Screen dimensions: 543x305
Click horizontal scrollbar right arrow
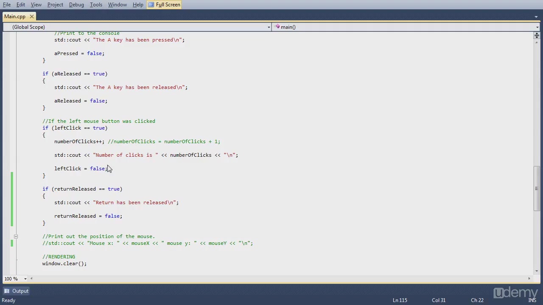click(529, 279)
